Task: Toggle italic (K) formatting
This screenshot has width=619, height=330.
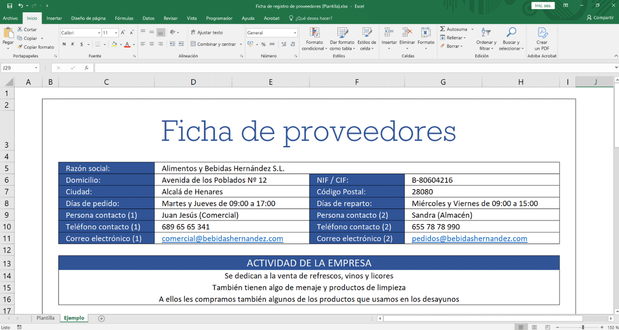Action: [x=73, y=44]
